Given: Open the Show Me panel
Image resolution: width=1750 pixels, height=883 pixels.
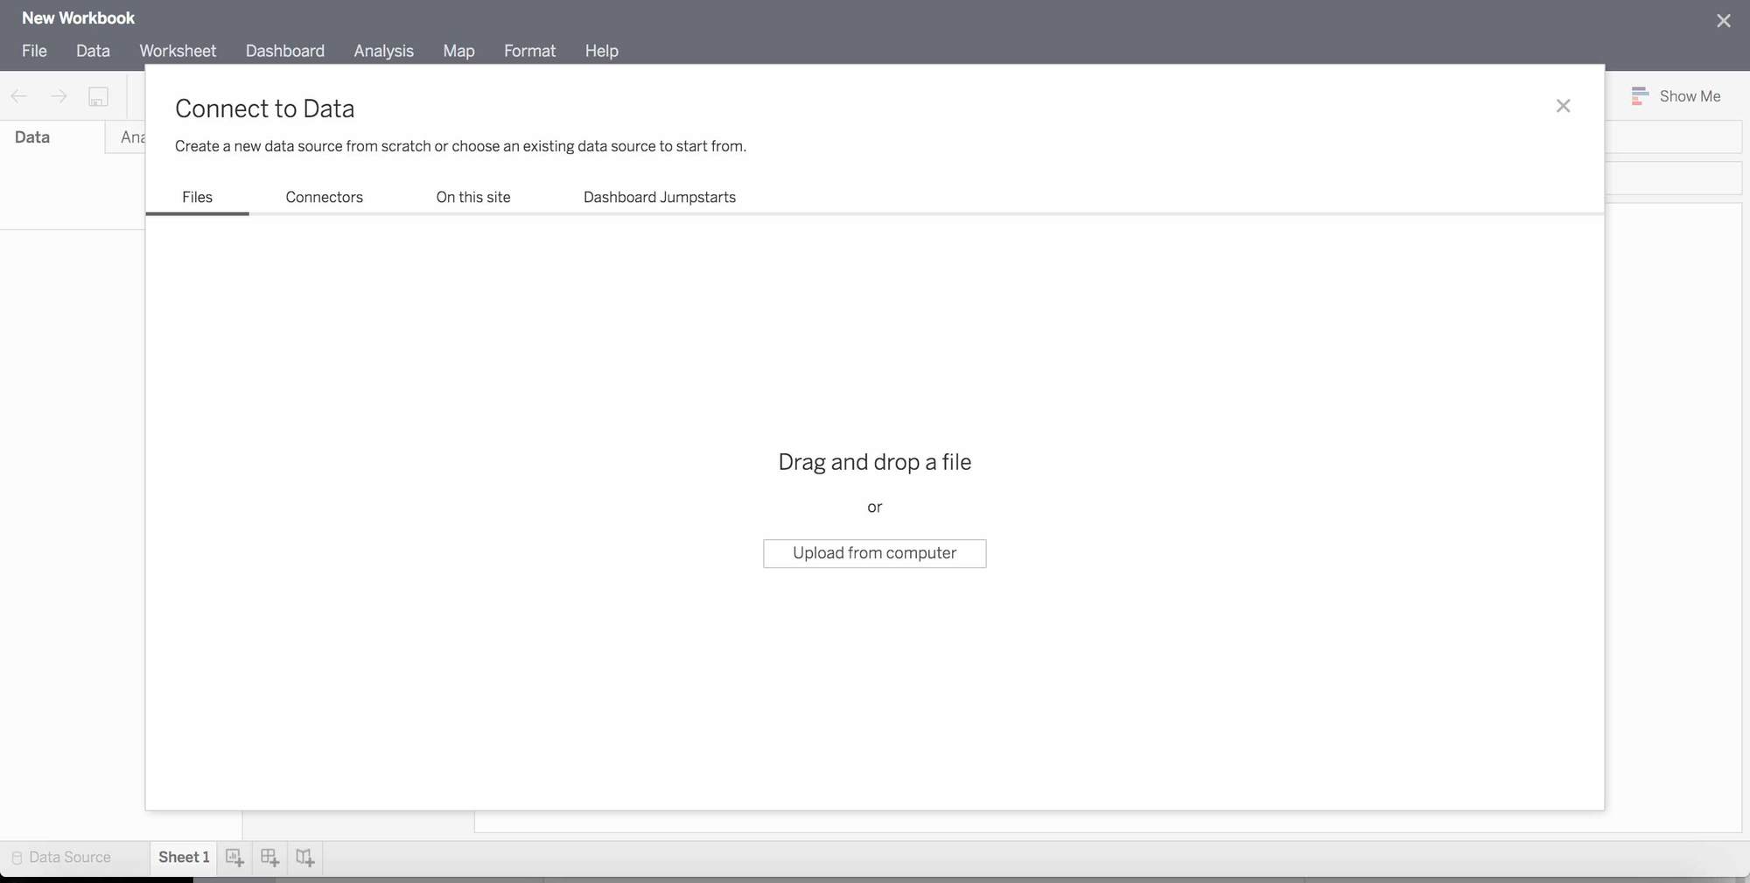Looking at the screenshot, I should click(1676, 96).
